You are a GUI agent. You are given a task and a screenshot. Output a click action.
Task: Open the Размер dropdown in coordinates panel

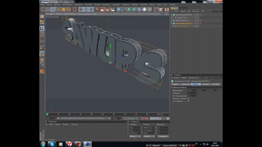pyautogui.click(x=149, y=136)
